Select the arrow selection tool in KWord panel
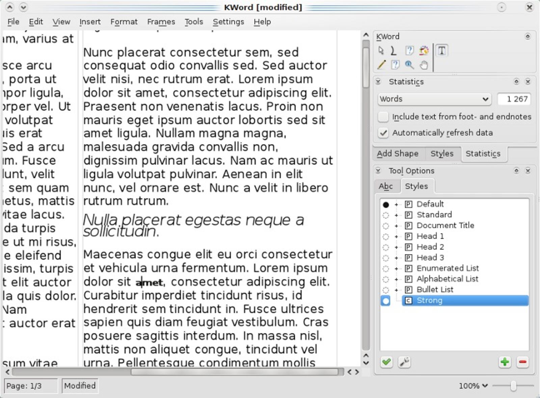 381,51
